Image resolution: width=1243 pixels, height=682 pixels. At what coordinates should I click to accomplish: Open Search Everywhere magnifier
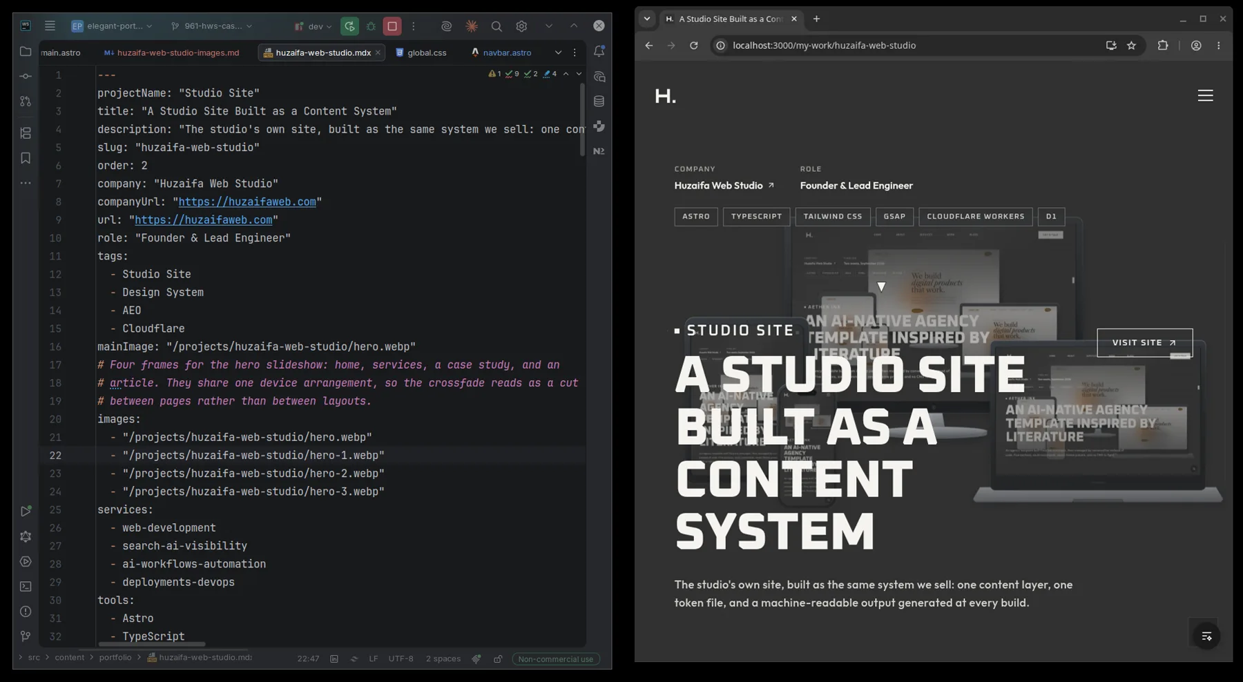pos(497,26)
